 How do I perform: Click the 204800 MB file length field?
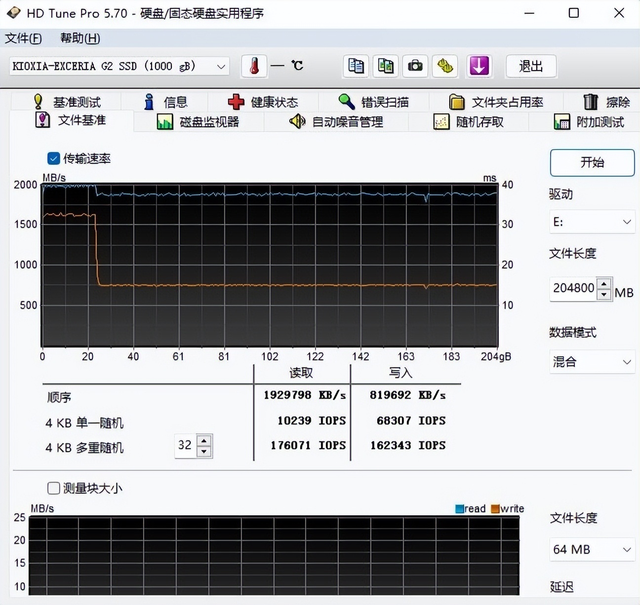click(574, 289)
